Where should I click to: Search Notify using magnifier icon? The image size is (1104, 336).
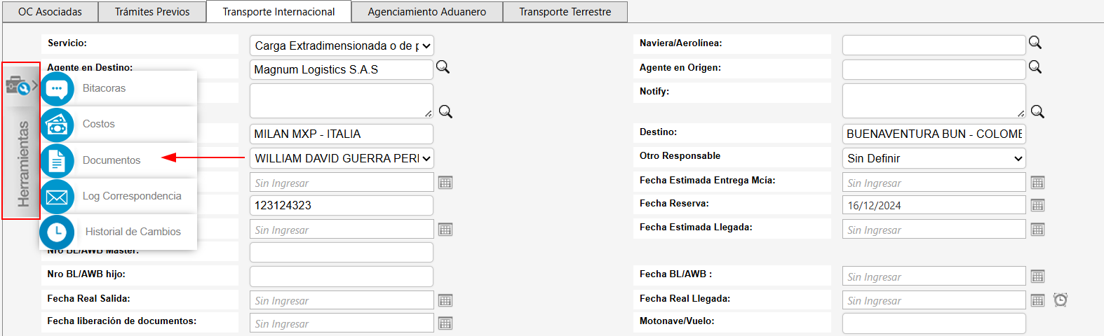(x=1037, y=112)
